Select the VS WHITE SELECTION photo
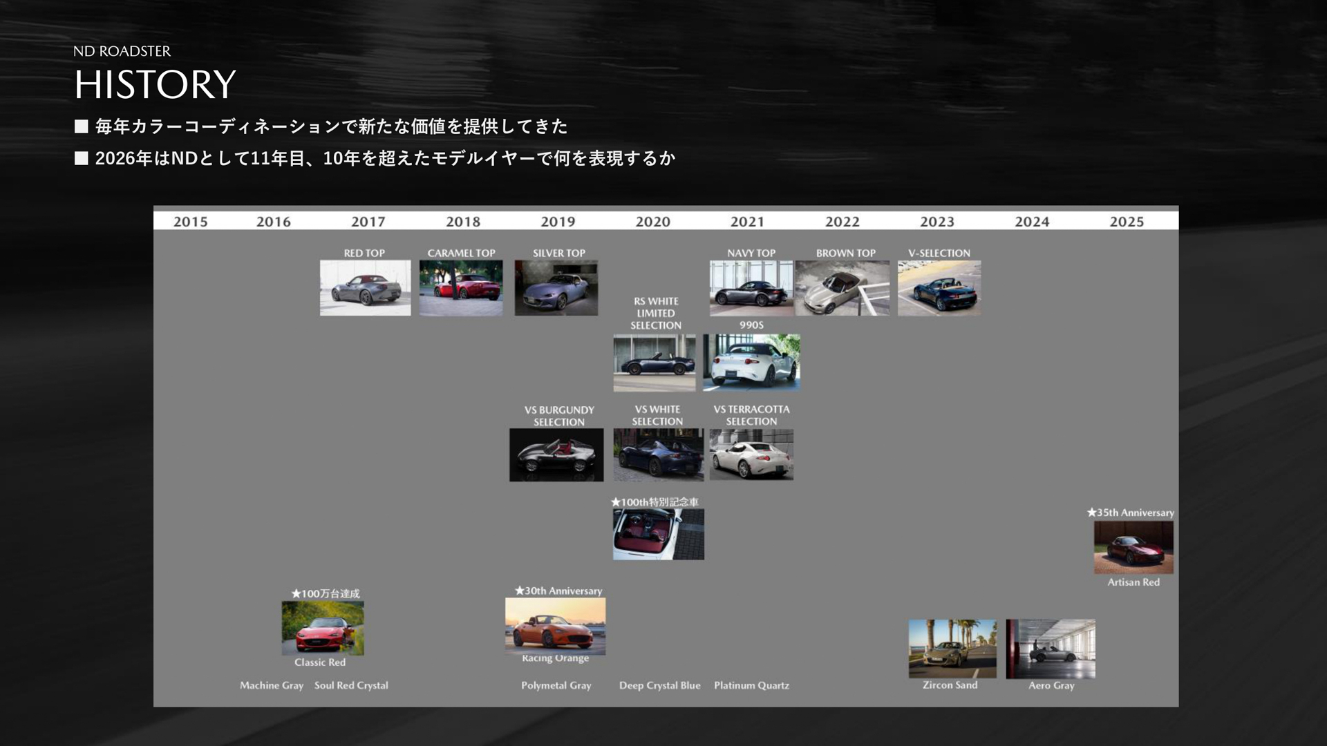This screenshot has width=1327, height=746. [659, 455]
